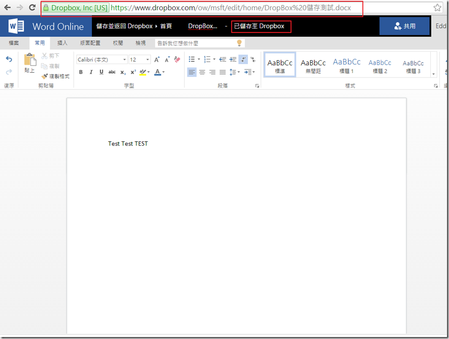
Task: Click the Paste clipboard icon
Action: coord(30,61)
